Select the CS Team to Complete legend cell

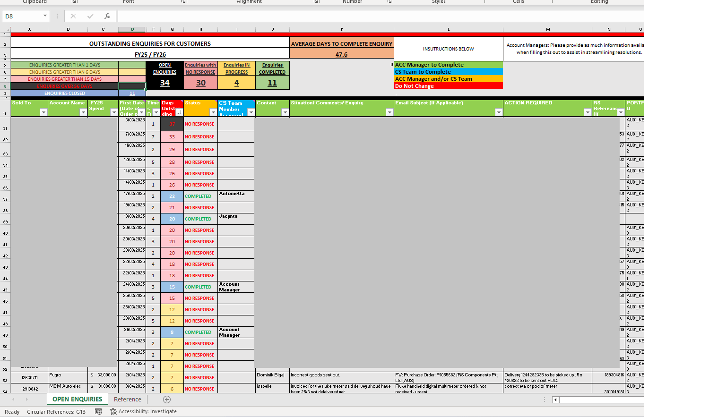pyautogui.click(x=449, y=72)
